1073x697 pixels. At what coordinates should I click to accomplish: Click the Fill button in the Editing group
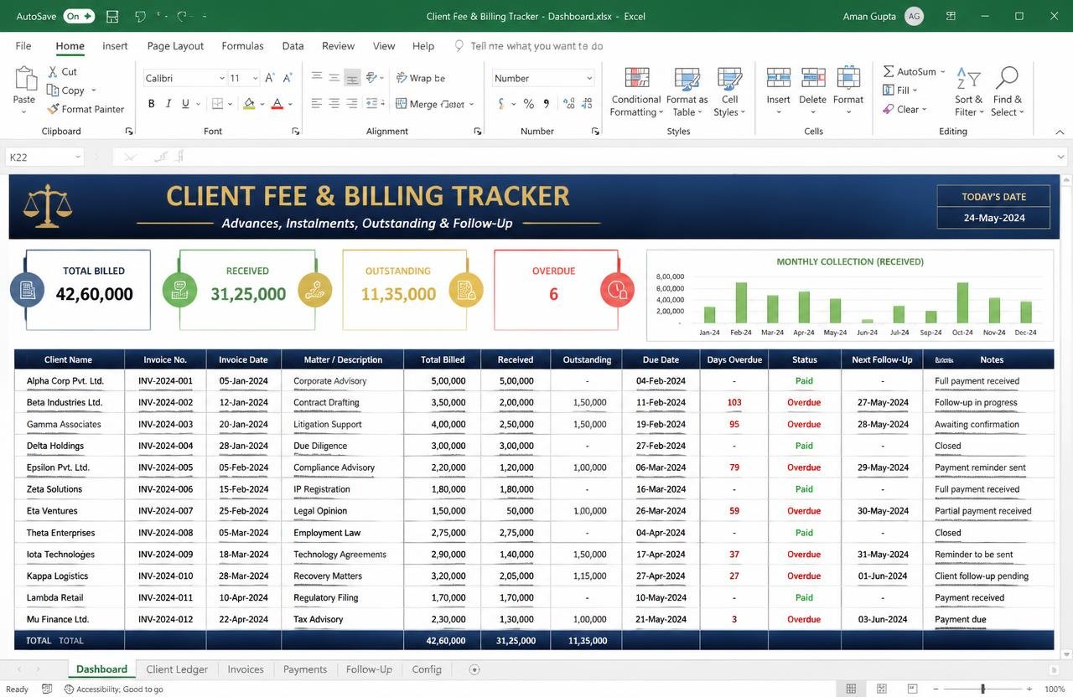coord(900,90)
